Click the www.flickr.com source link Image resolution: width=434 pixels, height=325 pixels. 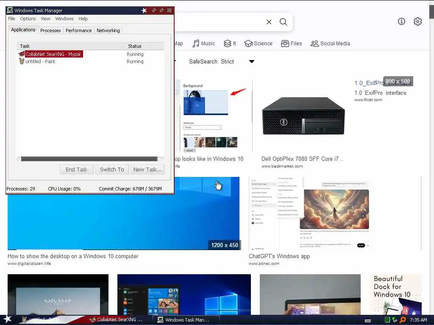click(368, 100)
